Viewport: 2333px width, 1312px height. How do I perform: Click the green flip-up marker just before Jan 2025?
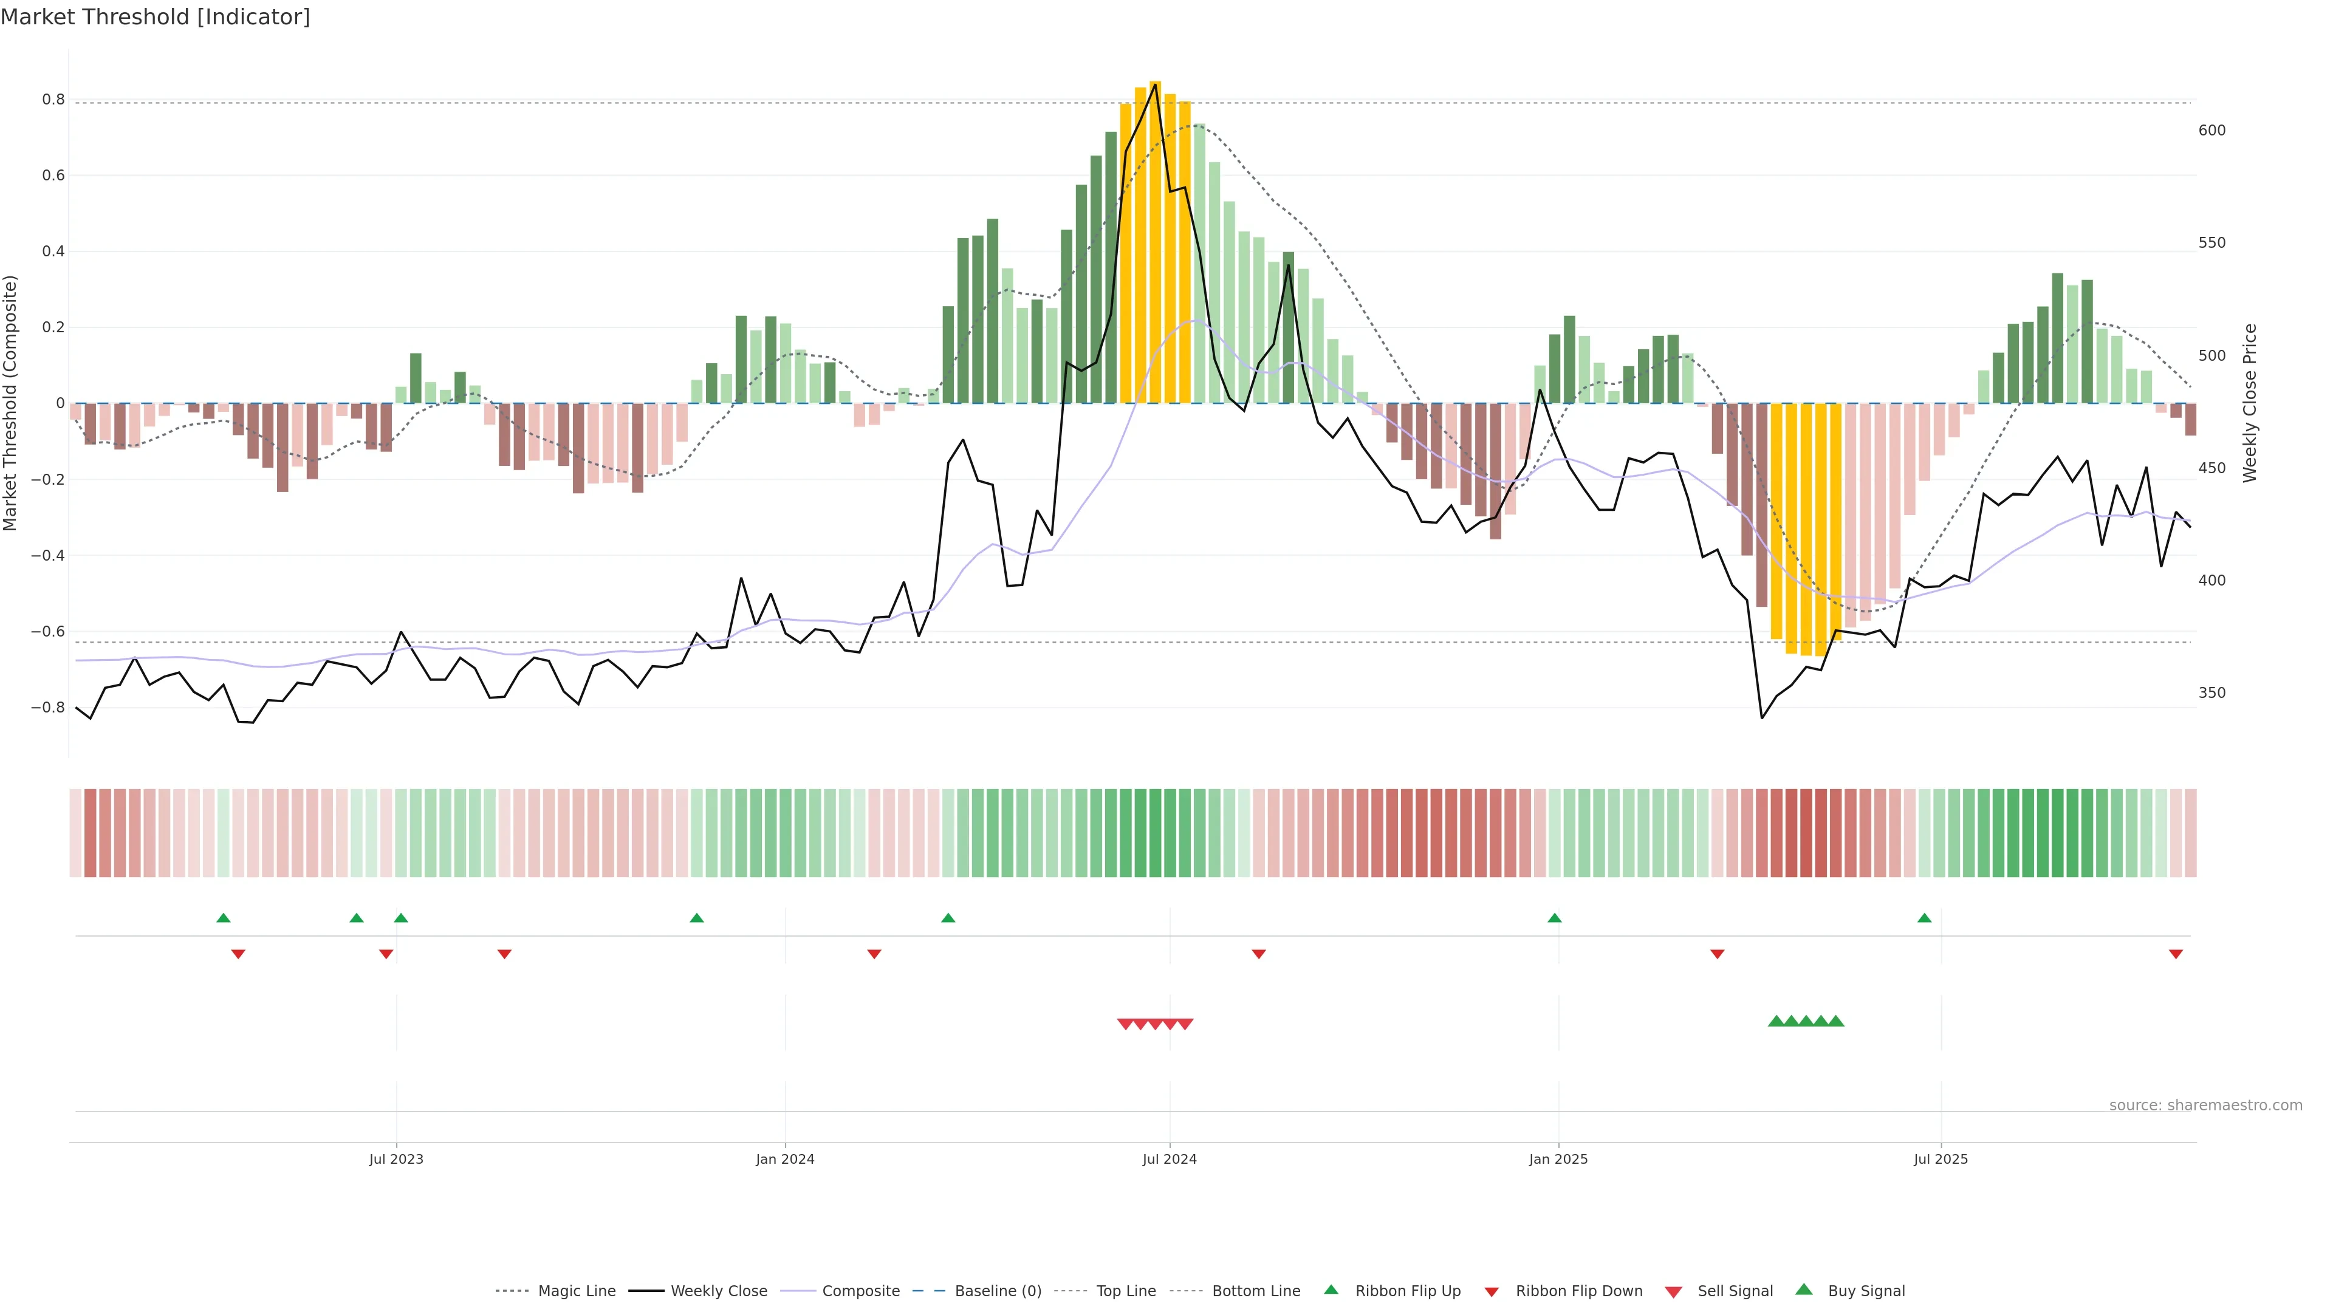[1554, 918]
